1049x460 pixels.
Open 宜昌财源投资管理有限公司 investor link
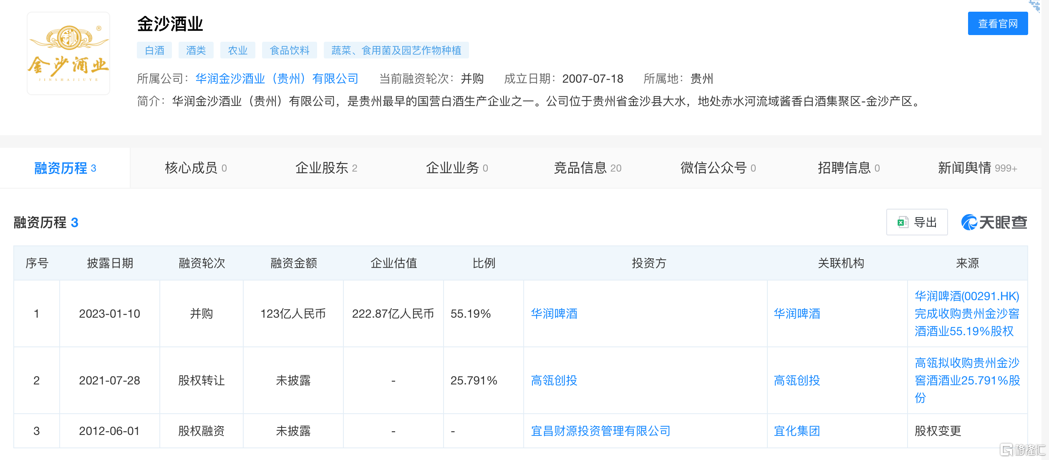pos(600,431)
